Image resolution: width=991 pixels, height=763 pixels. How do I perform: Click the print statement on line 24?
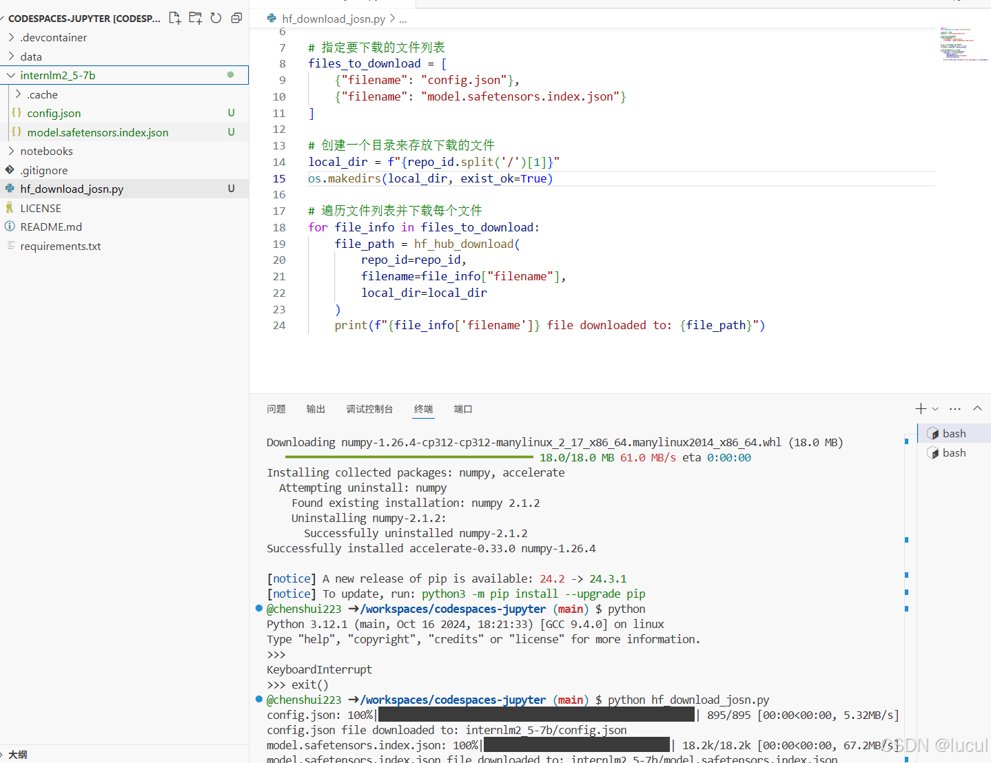pos(550,325)
